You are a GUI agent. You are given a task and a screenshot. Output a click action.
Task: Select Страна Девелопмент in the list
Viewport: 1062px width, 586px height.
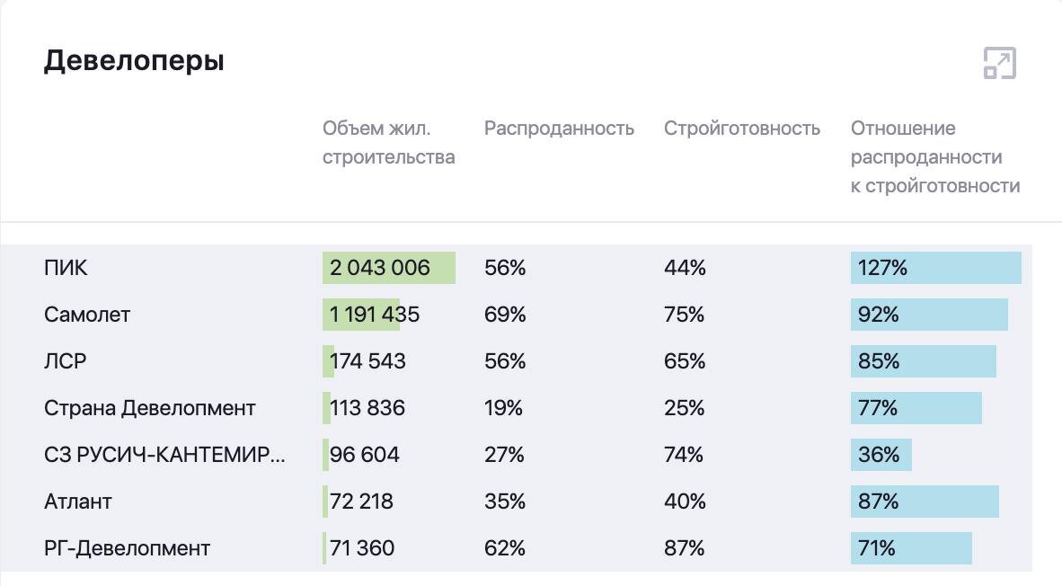point(150,408)
